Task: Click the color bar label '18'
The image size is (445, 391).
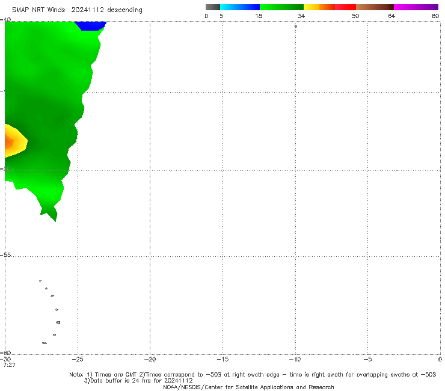Action: 259,16
